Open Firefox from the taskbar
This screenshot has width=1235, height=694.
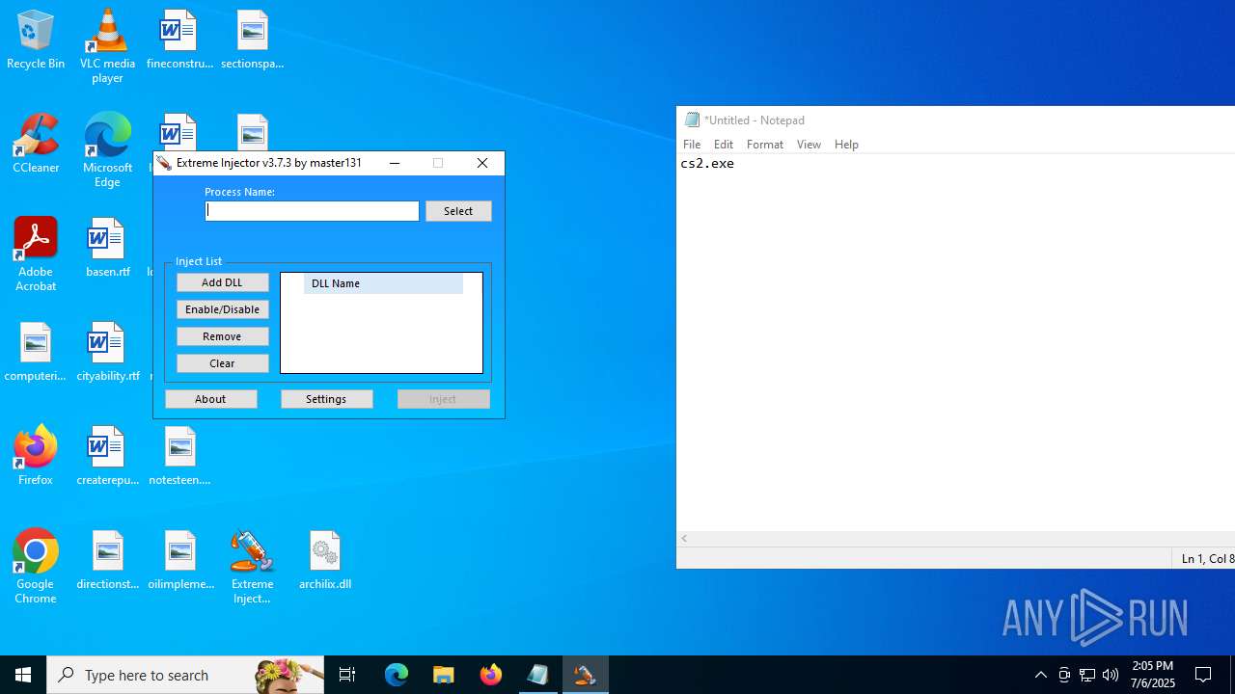click(491, 675)
